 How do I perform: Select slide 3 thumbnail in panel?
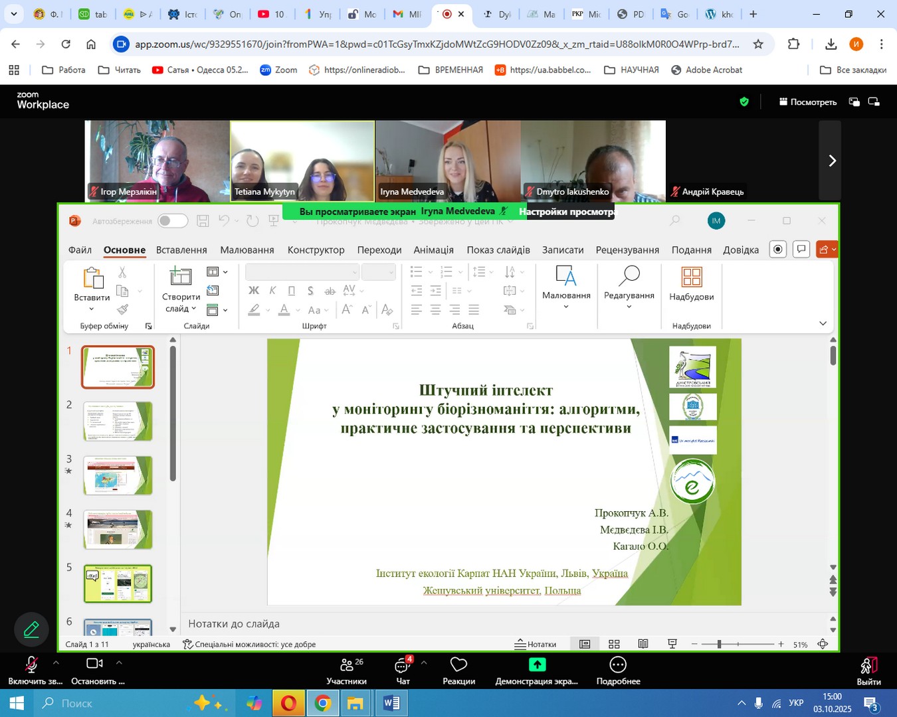pos(118,475)
